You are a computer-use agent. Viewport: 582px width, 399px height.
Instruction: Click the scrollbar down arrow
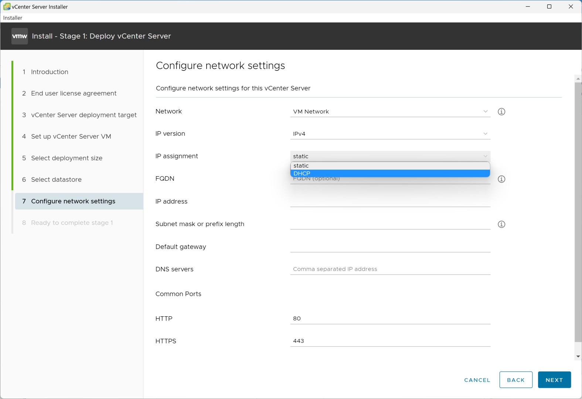coord(578,357)
